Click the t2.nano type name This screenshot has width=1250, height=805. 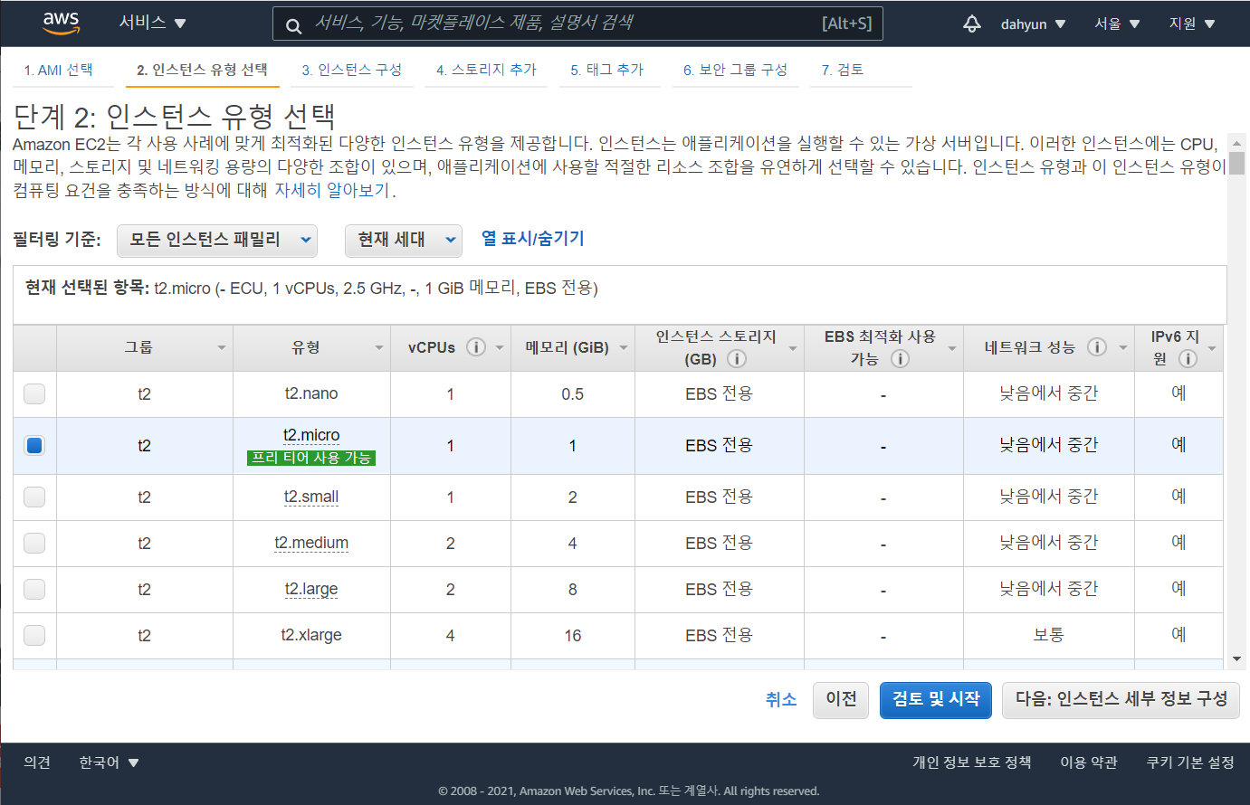click(311, 393)
